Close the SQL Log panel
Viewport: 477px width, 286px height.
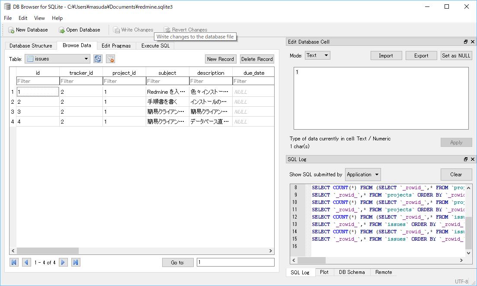click(472, 159)
